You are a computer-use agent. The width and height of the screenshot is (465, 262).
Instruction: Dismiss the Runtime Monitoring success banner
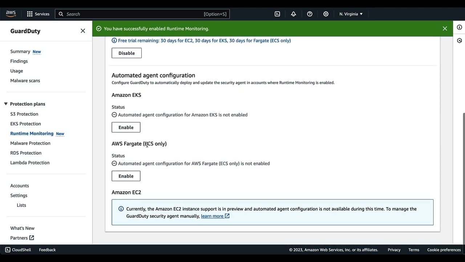pyautogui.click(x=445, y=28)
